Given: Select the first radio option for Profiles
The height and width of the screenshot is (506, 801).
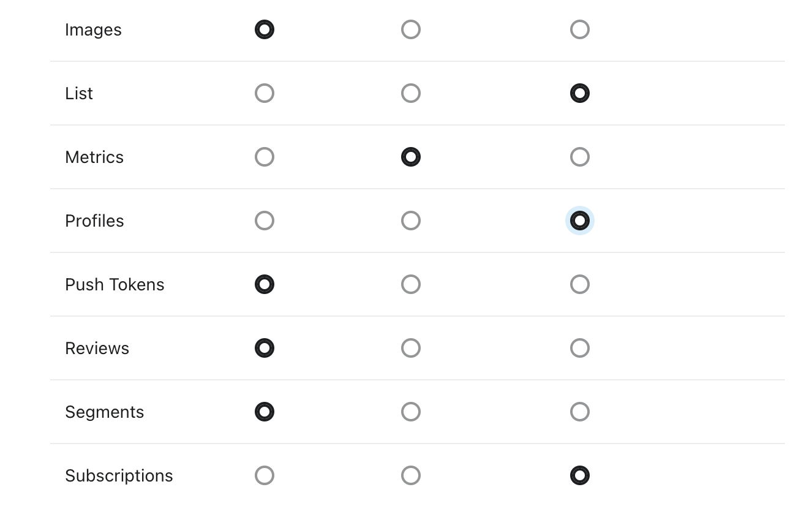Looking at the screenshot, I should coord(265,221).
